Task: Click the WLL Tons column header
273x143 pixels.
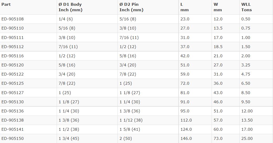Action: point(246,7)
